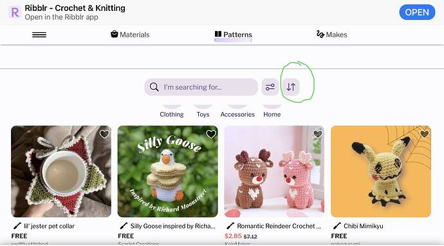Click the "lil' jester pet collar" title
The height and width of the screenshot is (246, 444).
pyautogui.click(x=49, y=226)
